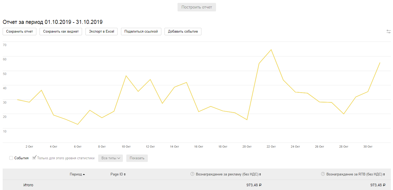This screenshot has height=190, width=393.
Task: Click report title Отчет за период
Action: [x=53, y=22]
